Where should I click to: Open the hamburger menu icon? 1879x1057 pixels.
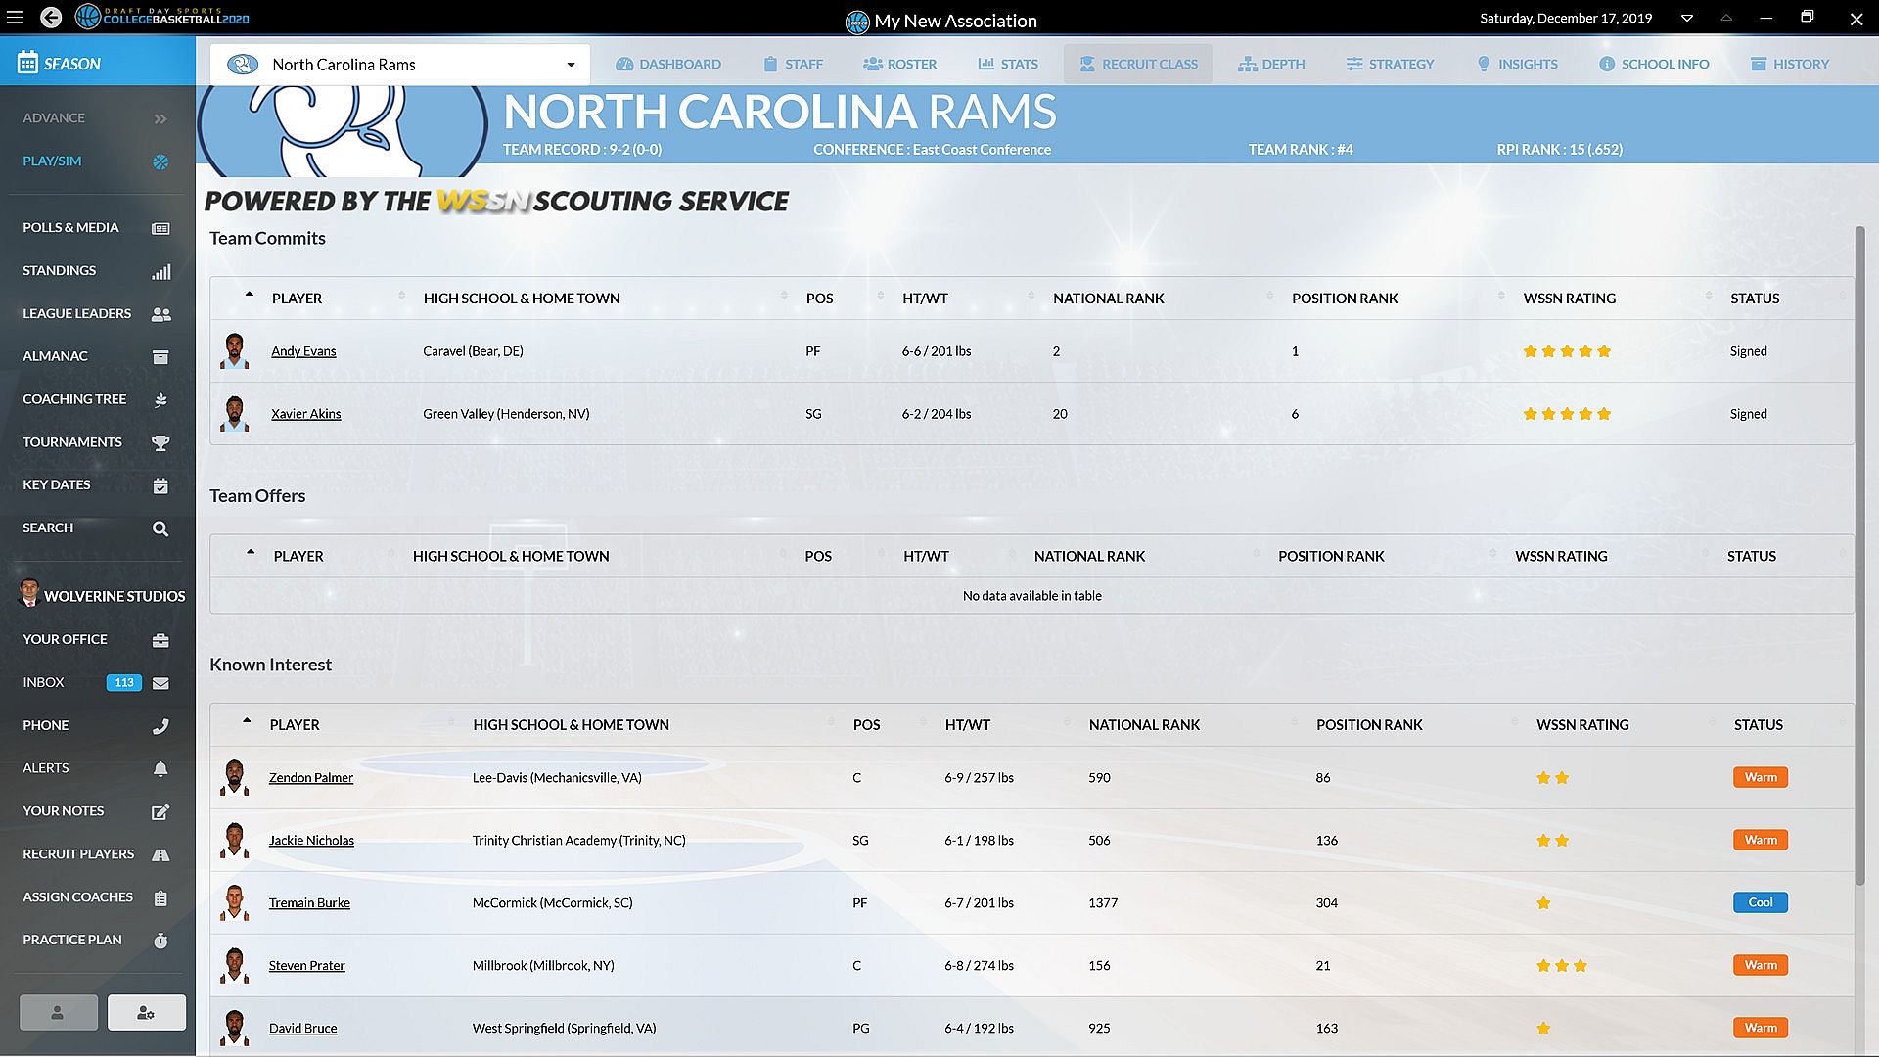click(15, 18)
